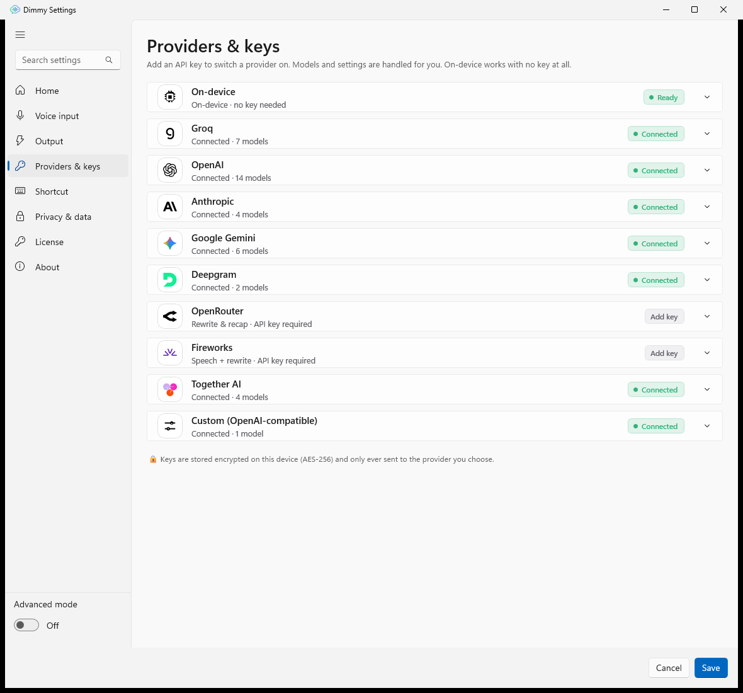The width and height of the screenshot is (743, 693).
Task: Click the Custom provider sliders icon
Action: 170,426
